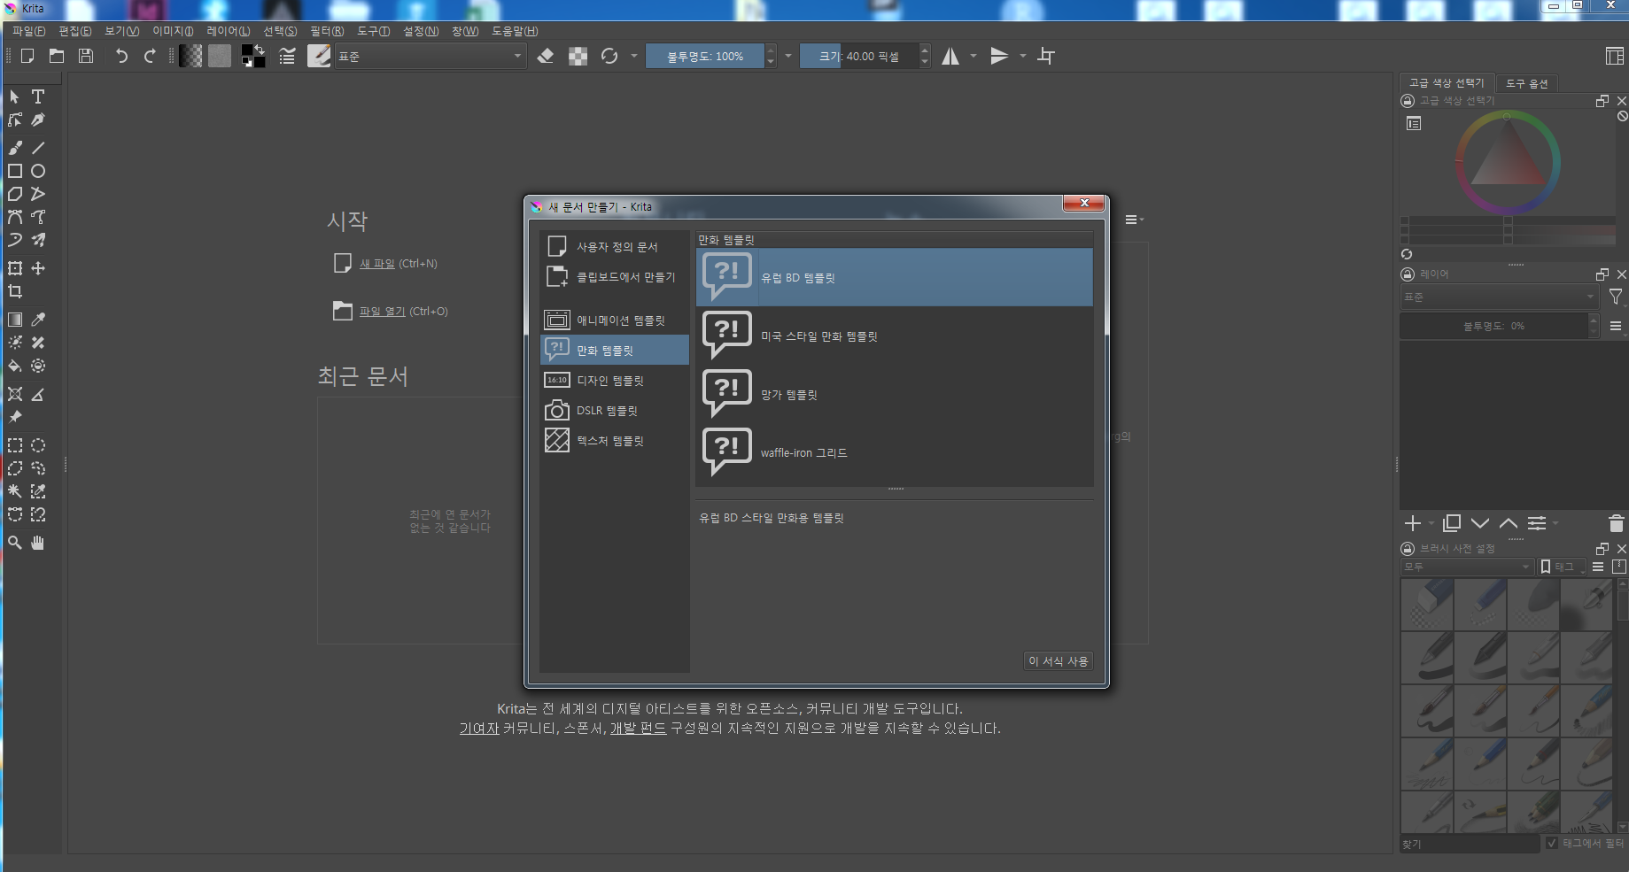Open the 필터 (Filter) menu

(327, 31)
